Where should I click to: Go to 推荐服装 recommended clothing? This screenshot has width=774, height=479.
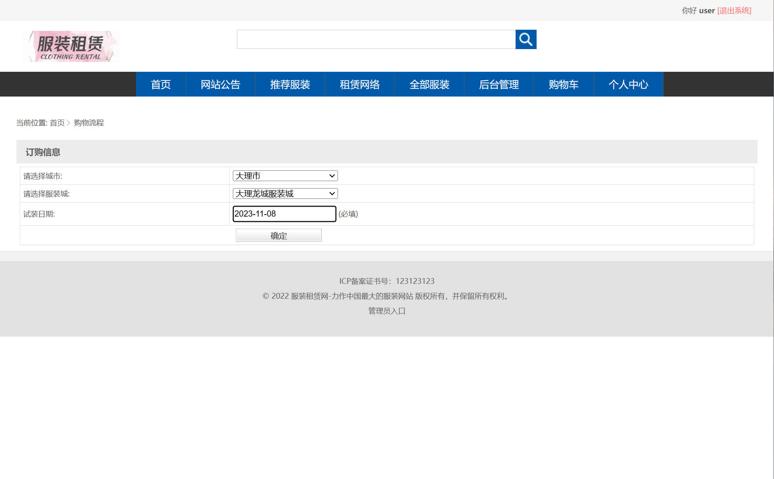coord(290,84)
